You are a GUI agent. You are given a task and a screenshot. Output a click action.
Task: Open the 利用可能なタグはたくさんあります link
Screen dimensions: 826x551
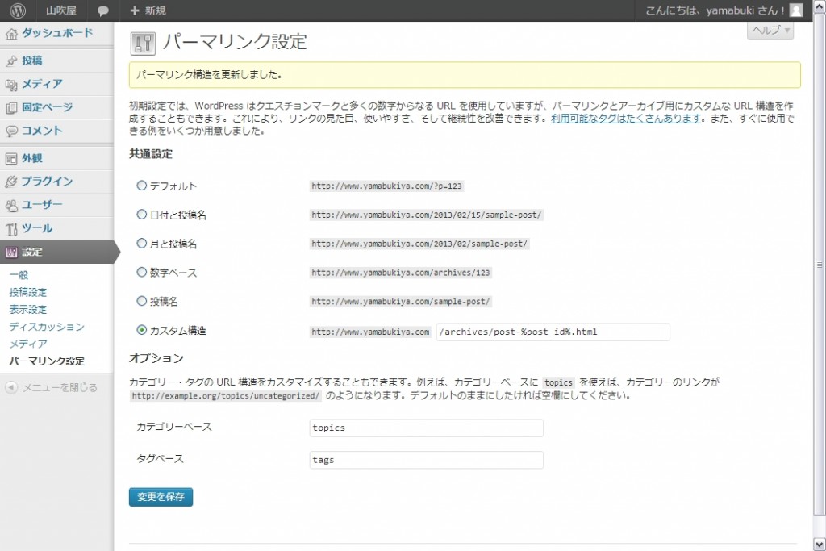click(x=625, y=118)
